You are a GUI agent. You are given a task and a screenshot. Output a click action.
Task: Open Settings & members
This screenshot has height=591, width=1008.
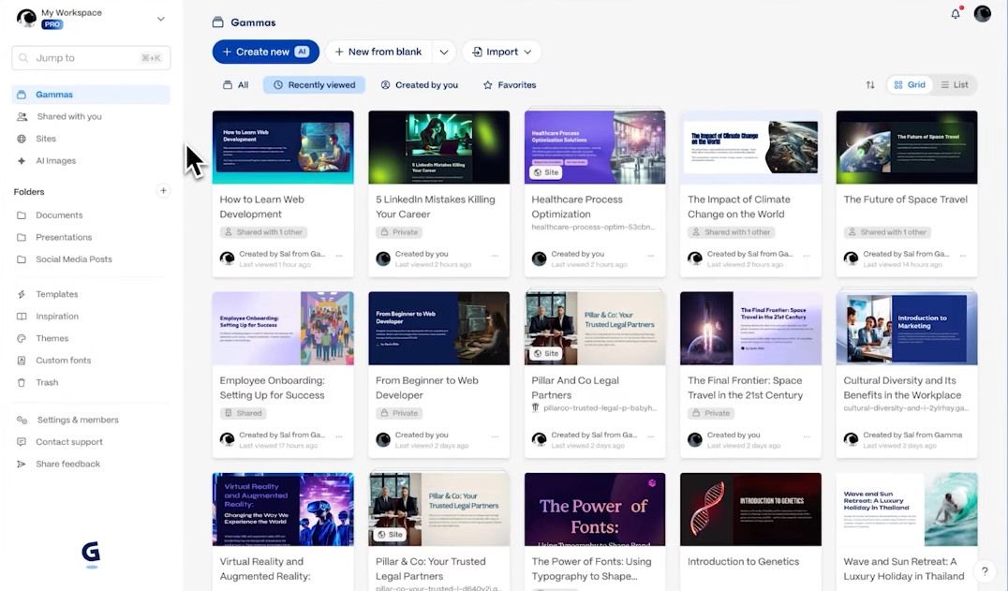pyautogui.click(x=77, y=420)
